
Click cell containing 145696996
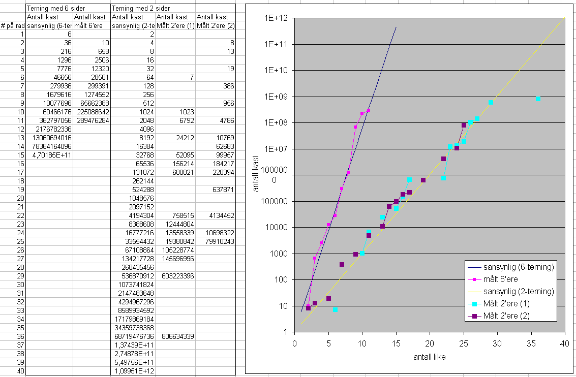tap(175, 259)
